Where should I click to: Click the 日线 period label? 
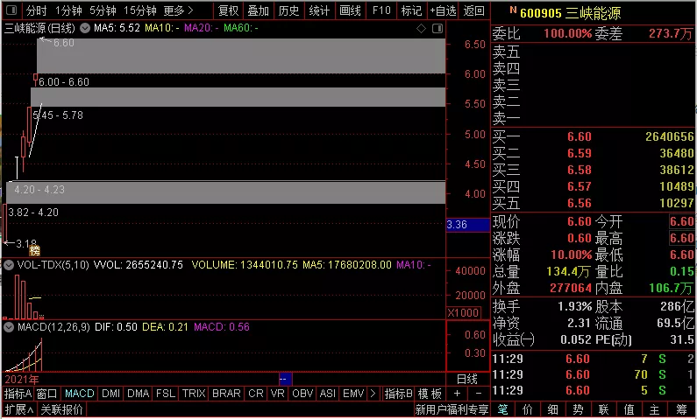(x=467, y=379)
